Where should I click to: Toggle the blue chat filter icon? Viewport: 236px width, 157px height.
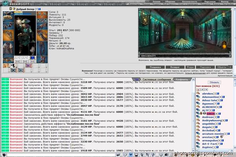131,155
